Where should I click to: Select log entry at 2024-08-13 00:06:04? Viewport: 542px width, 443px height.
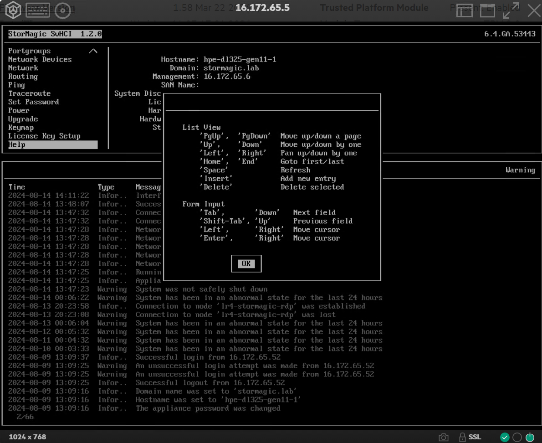pos(195,323)
